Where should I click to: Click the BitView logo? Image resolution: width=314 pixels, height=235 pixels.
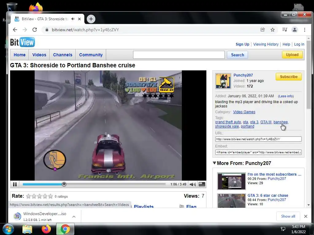22,42
